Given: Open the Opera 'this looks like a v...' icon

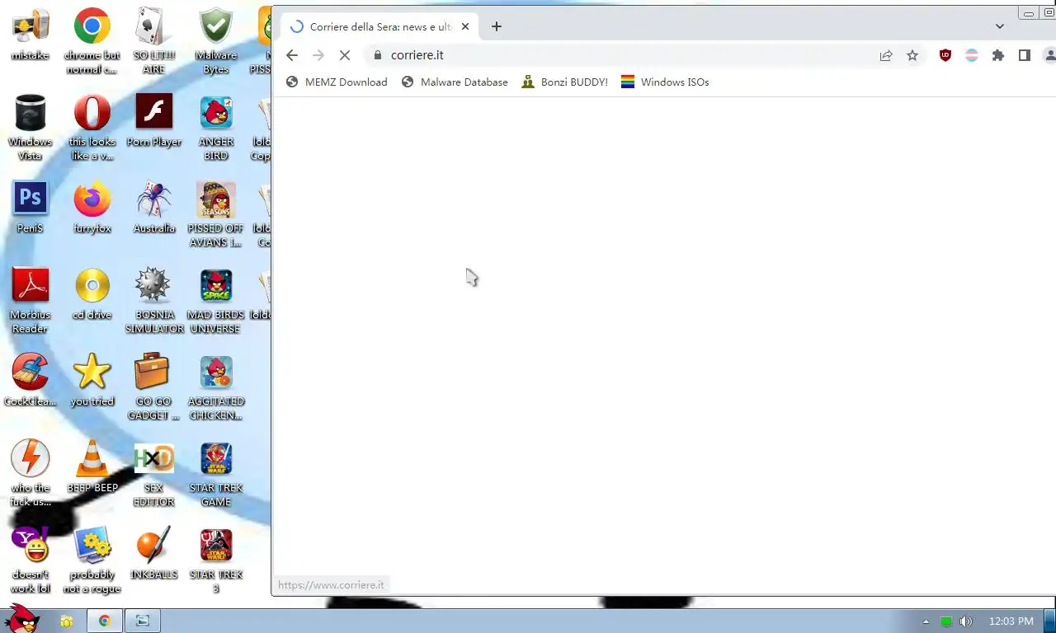Looking at the screenshot, I should 92,127.
